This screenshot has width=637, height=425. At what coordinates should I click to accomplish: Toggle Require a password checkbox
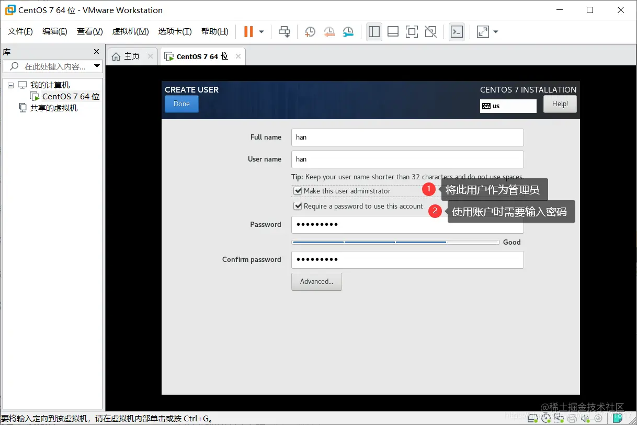[x=298, y=206]
